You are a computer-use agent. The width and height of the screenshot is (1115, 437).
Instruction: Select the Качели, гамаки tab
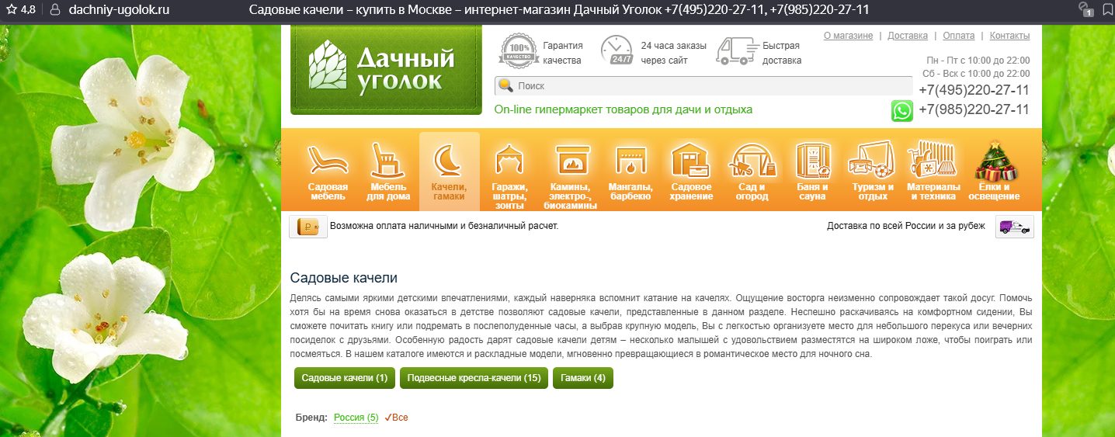click(x=449, y=171)
